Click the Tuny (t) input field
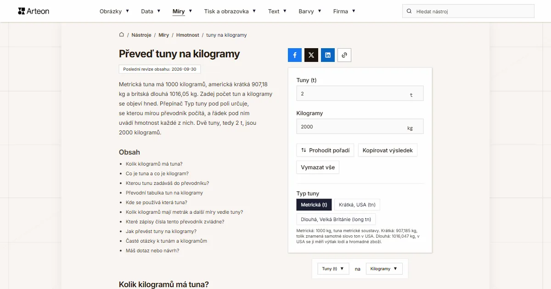551x289 pixels. [x=360, y=94]
